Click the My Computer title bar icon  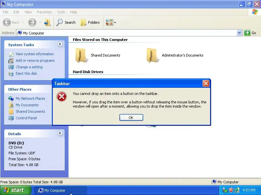click(3, 4)
